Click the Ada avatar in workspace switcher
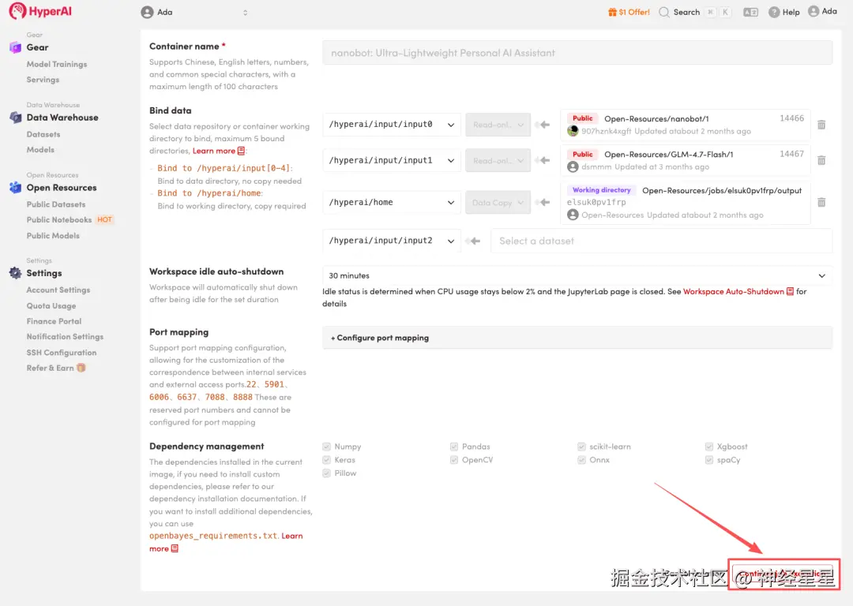853x606 pixels. (x=147, y=12)
